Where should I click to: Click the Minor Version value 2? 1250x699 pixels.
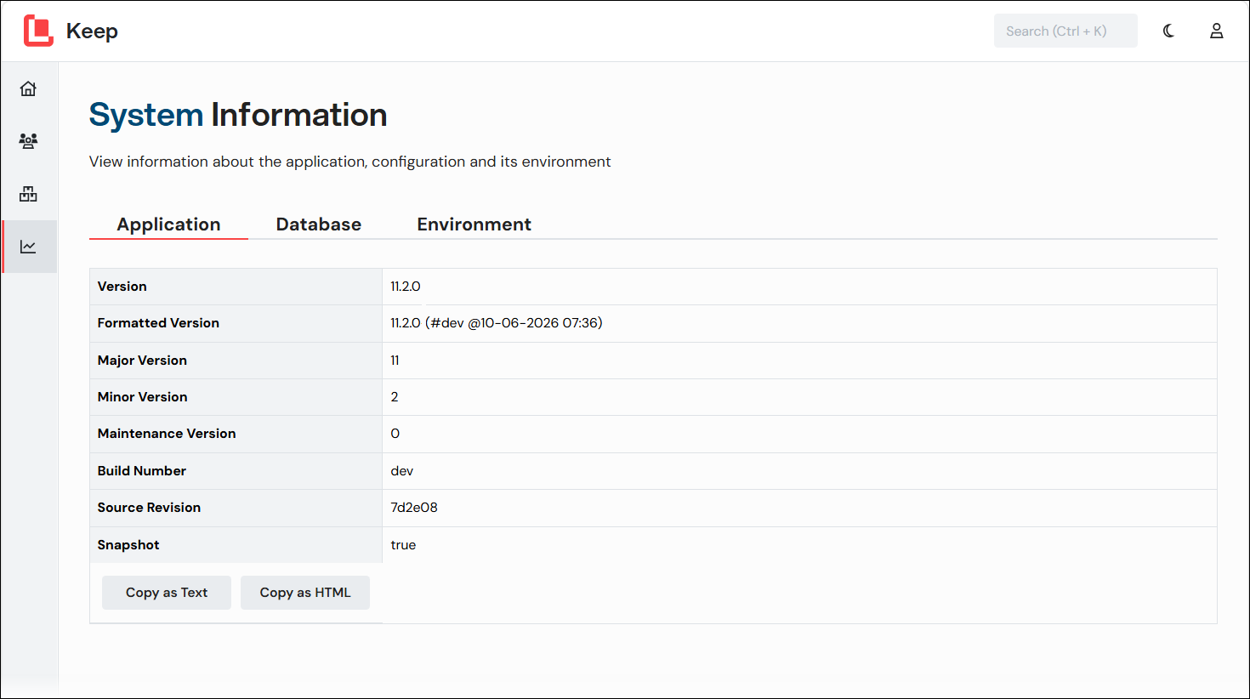coord(395,397)
